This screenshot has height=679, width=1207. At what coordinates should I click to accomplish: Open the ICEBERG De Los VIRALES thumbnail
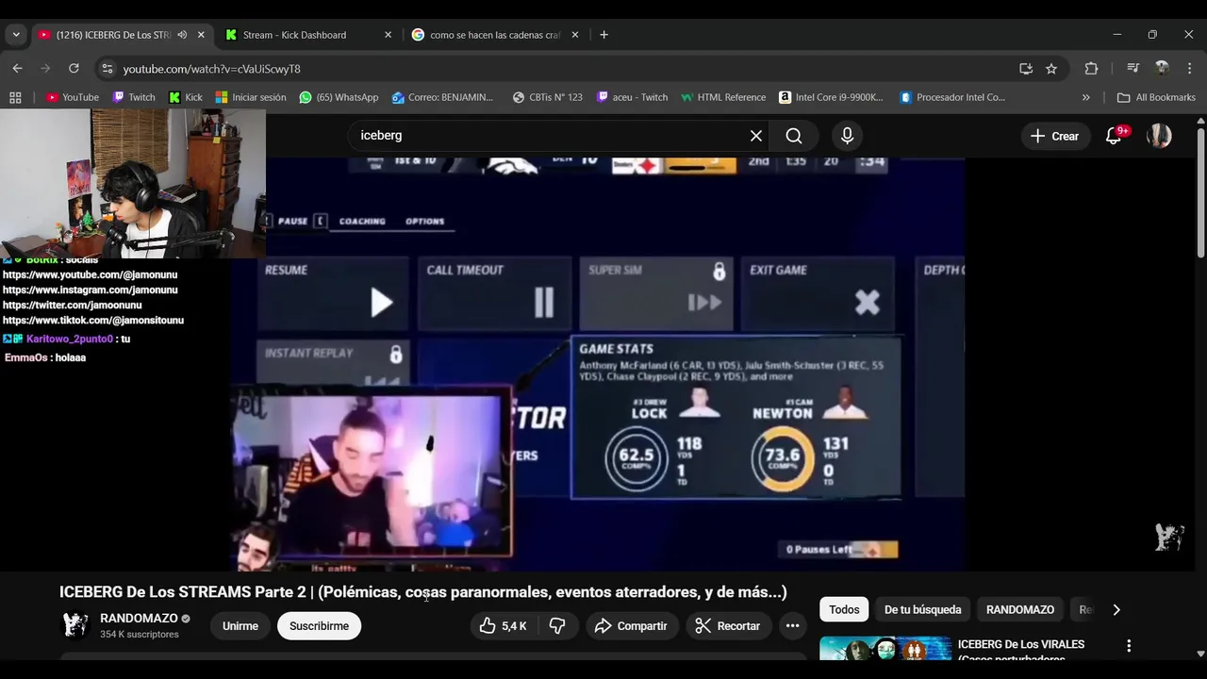885,649
